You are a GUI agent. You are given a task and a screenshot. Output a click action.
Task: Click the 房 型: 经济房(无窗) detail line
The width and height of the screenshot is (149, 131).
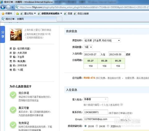[20, 49]
